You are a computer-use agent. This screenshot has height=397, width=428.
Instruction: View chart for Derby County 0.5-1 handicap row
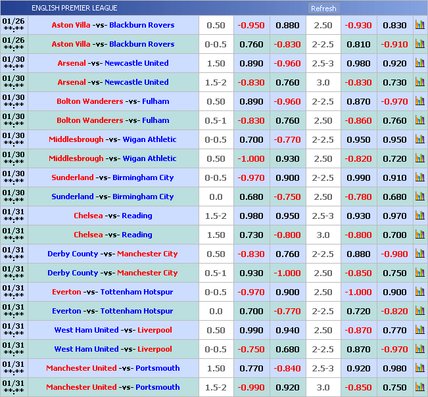coord(419,273)
